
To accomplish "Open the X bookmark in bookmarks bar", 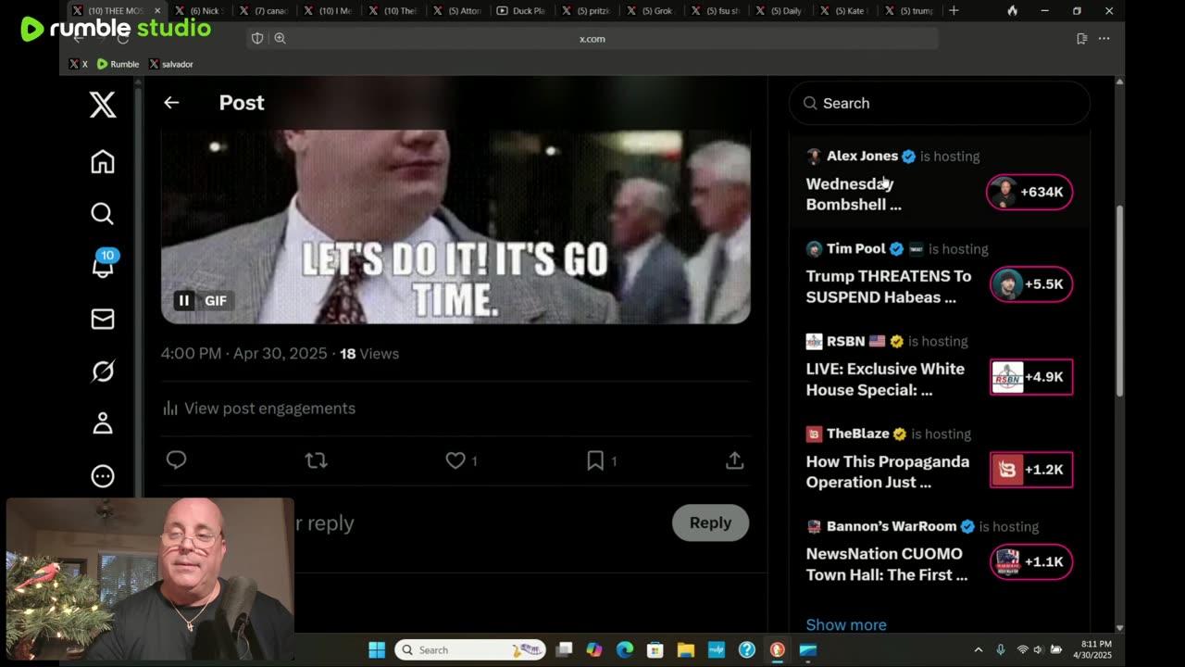I will click(80, 64).
